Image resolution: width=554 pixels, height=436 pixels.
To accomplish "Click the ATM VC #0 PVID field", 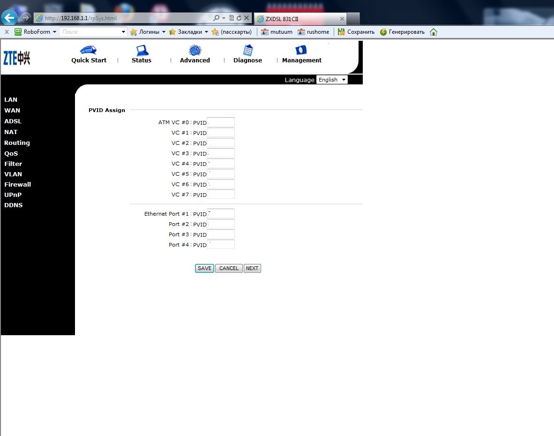I will tap(221, 122).
